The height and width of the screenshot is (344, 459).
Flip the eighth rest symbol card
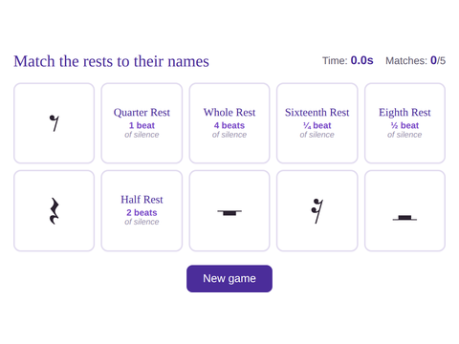54,123
